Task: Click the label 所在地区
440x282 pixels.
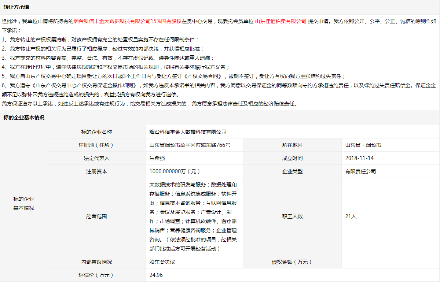Action: [292, 145]
